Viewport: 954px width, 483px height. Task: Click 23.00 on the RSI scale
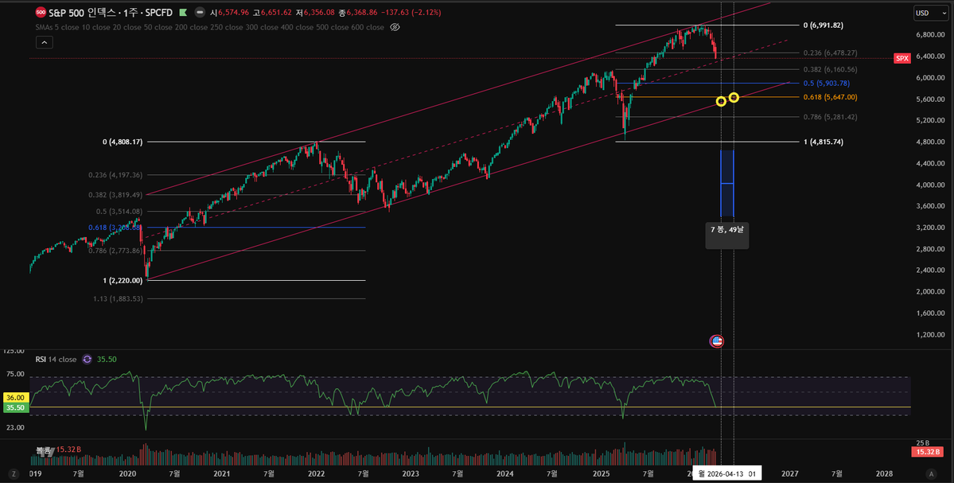click(x=16, y=428)
